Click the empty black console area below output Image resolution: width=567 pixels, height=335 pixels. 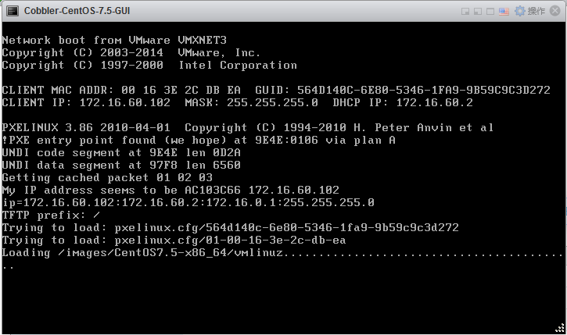click(x=282, y=300)
